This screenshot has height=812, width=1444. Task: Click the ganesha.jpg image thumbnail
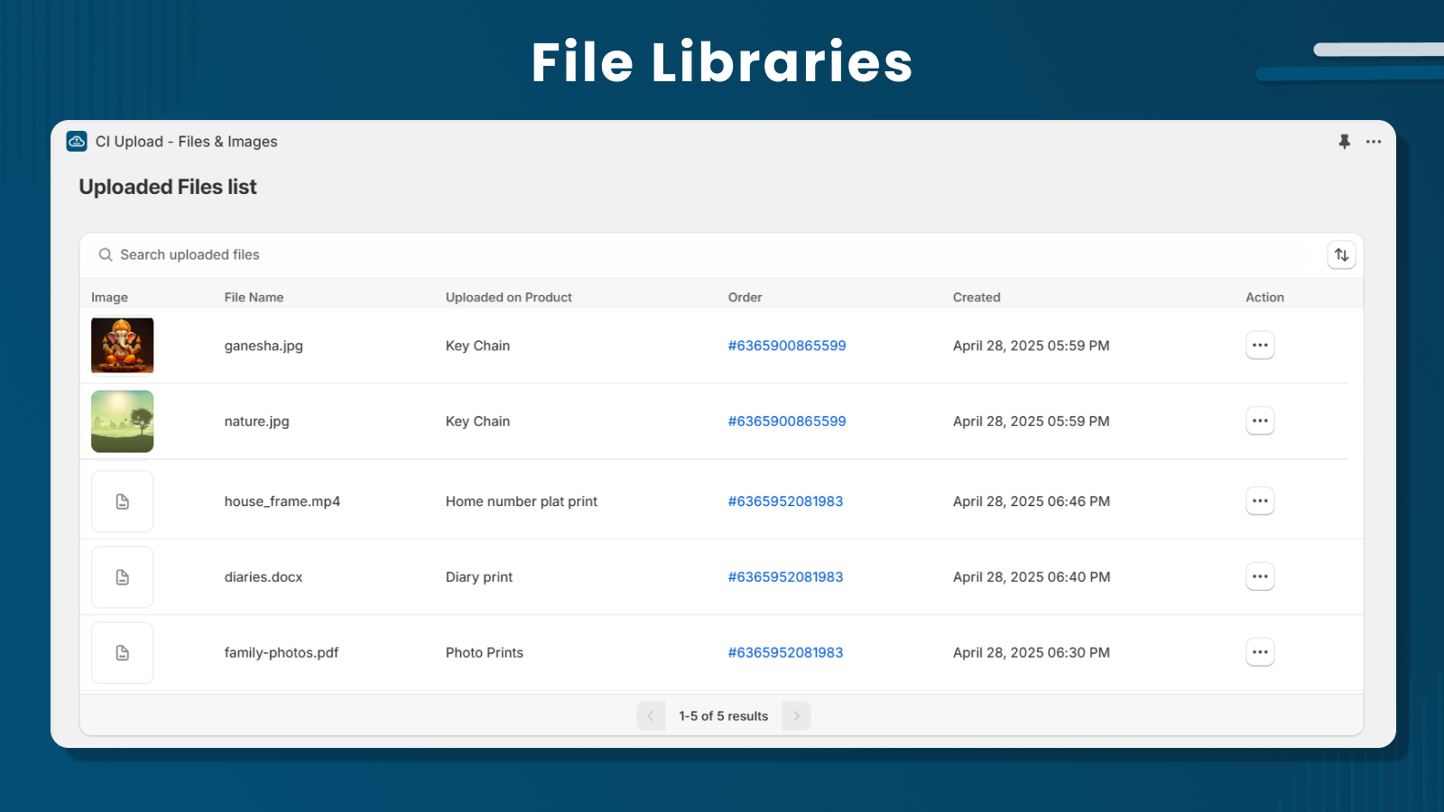point(122,345)
